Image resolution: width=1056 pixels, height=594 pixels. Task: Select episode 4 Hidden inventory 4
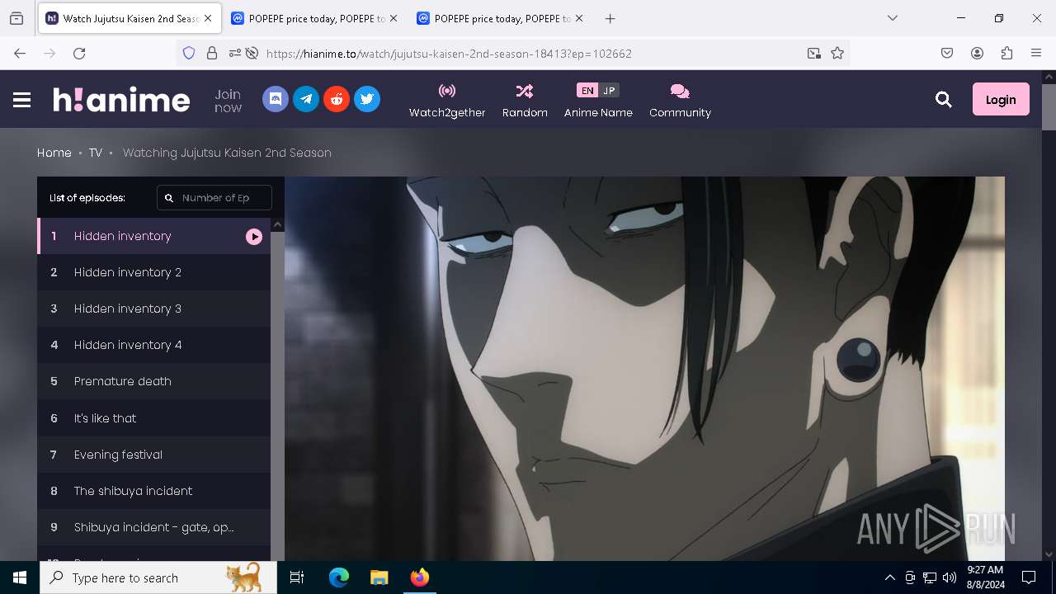click(154, 345)
